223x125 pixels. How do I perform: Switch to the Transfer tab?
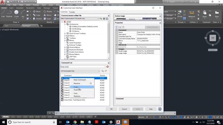coord(72,12)
